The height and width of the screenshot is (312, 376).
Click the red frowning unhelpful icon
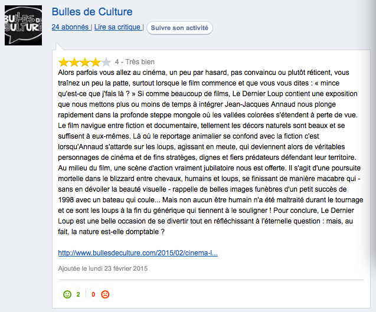105,294
